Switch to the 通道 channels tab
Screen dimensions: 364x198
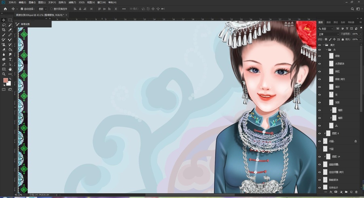(x=328, y=22)
